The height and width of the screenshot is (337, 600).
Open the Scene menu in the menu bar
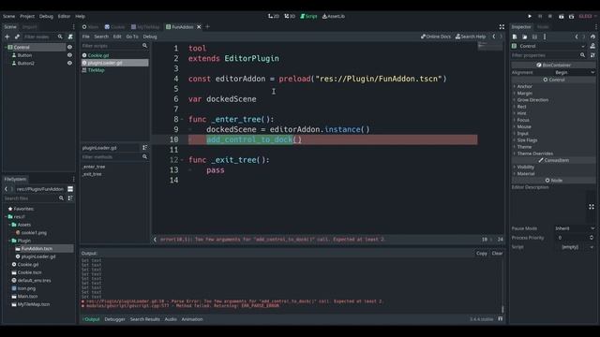[8, 17]
